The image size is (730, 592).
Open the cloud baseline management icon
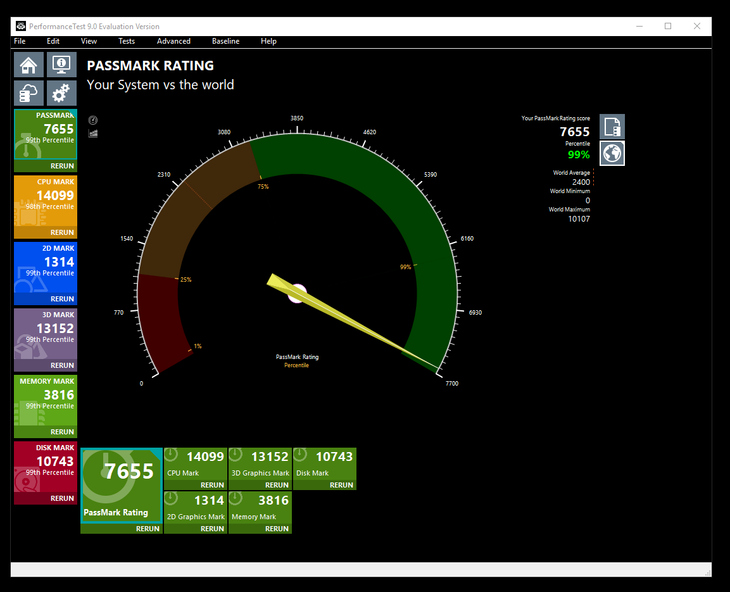pos(29,93)
